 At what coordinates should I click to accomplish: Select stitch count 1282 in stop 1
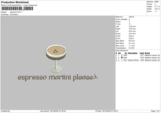125,55
